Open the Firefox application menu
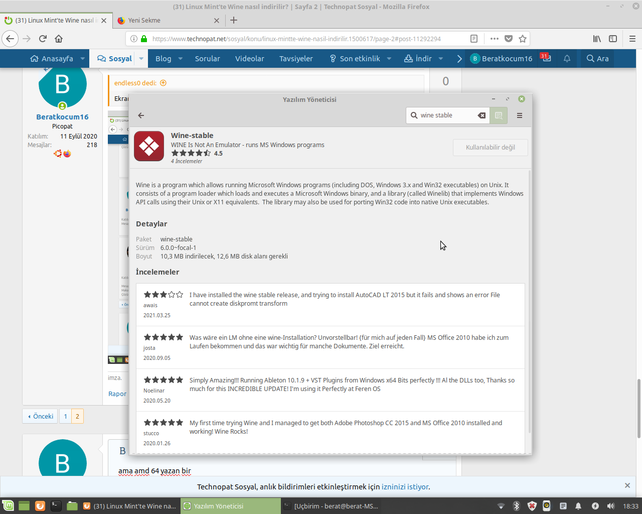642x514 pixels. tap(632, 39)
